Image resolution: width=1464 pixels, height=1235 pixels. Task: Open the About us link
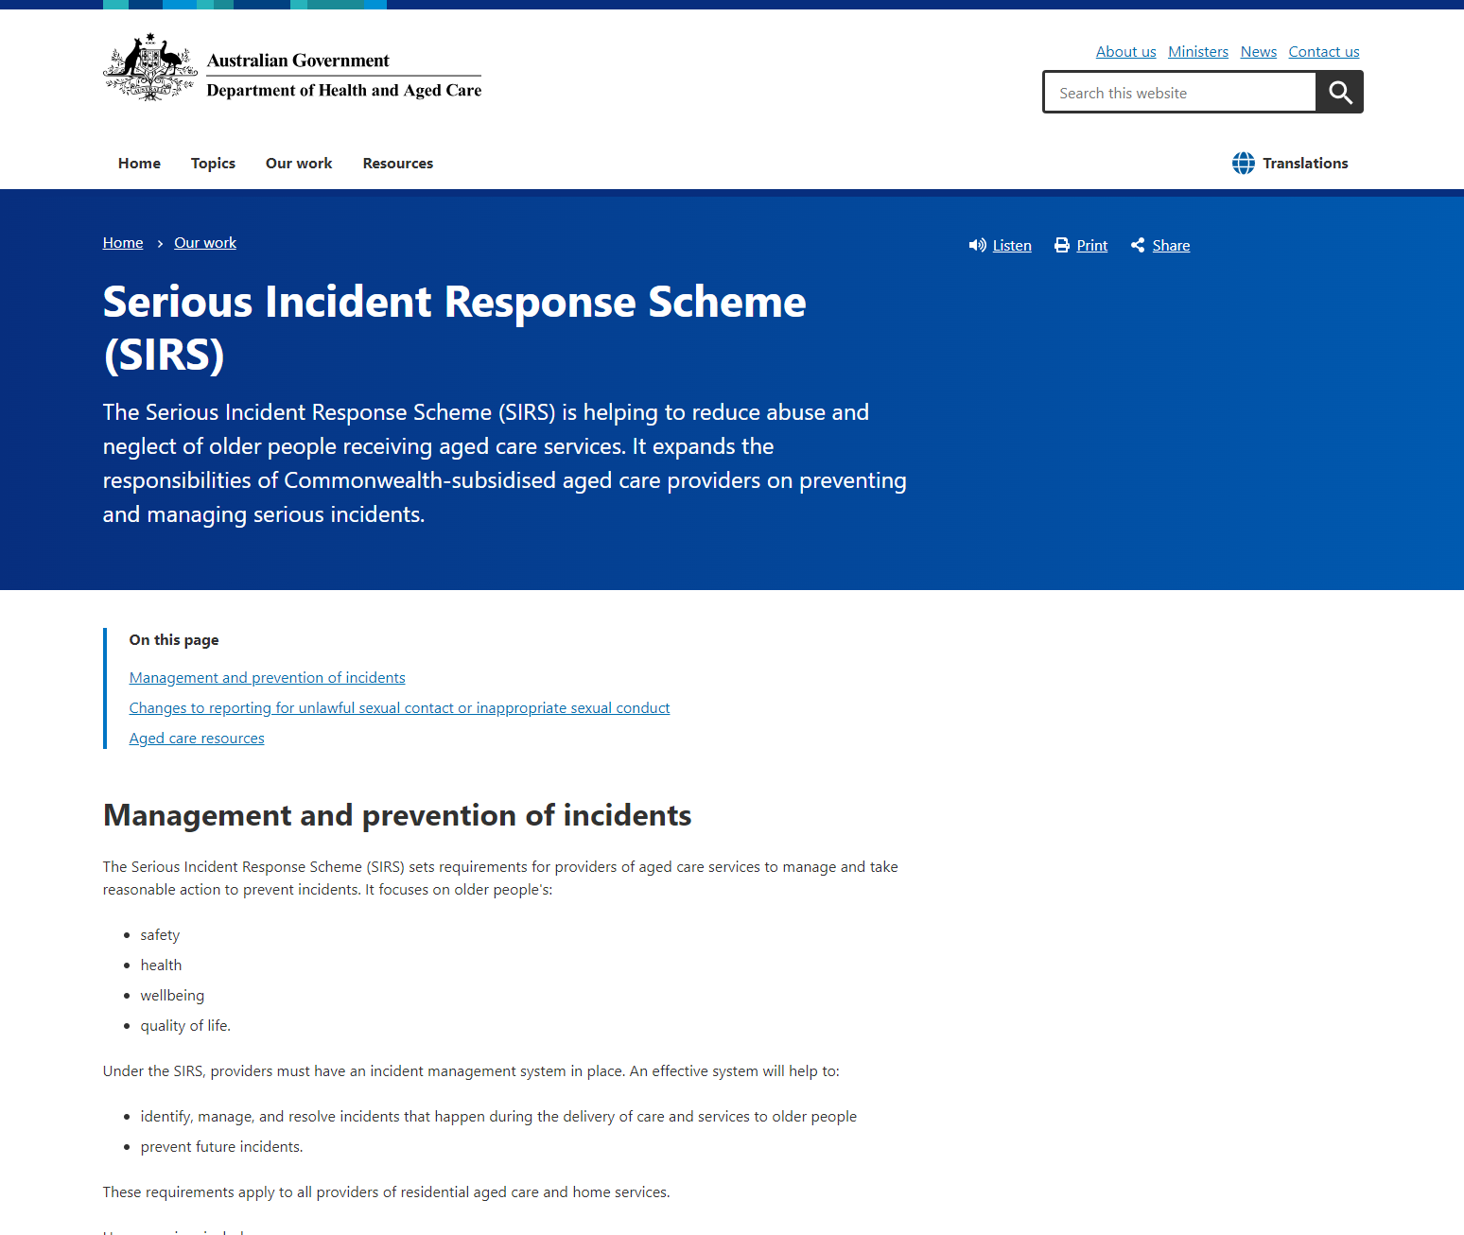[1125, 51]
